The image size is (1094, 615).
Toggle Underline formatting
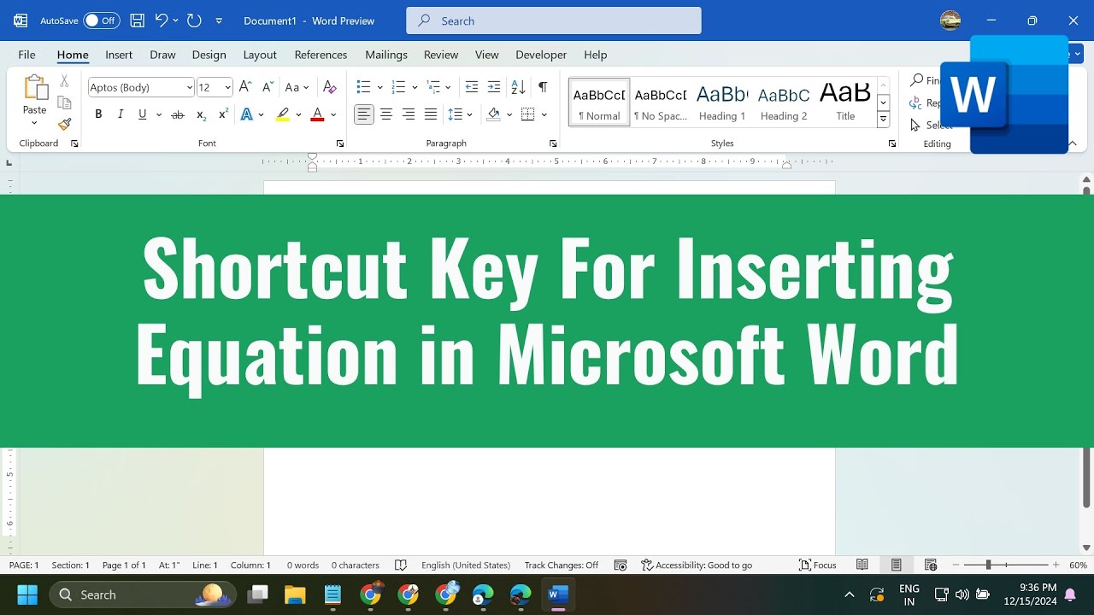(143, 114)
